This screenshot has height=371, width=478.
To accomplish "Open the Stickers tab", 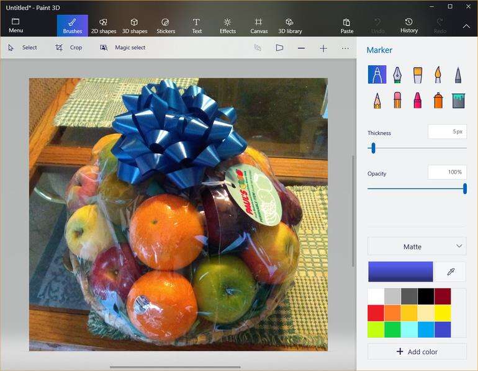I will coord(166,25).
